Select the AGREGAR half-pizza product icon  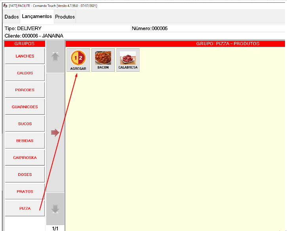[x=78, y=60]
